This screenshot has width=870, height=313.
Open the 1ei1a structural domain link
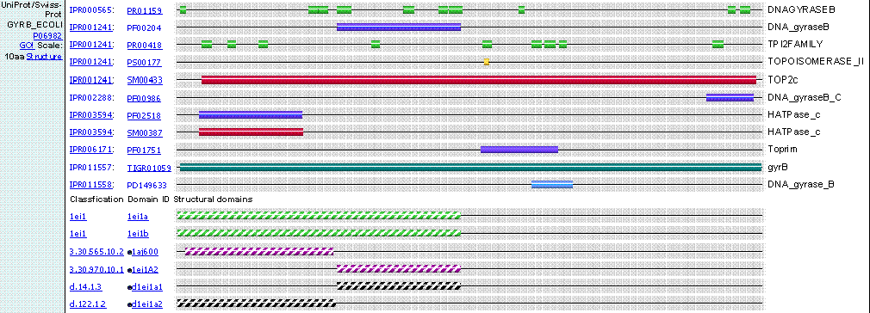coord(138,218)
